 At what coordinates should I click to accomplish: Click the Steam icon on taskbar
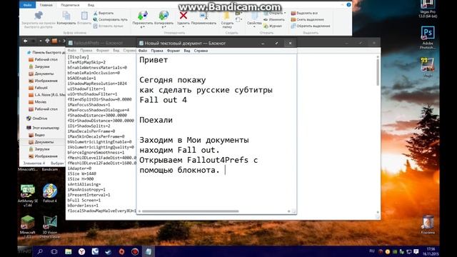coord(108,251)
